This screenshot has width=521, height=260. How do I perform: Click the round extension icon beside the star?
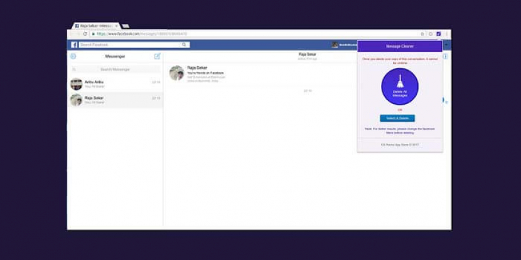[x=431, y=34]
